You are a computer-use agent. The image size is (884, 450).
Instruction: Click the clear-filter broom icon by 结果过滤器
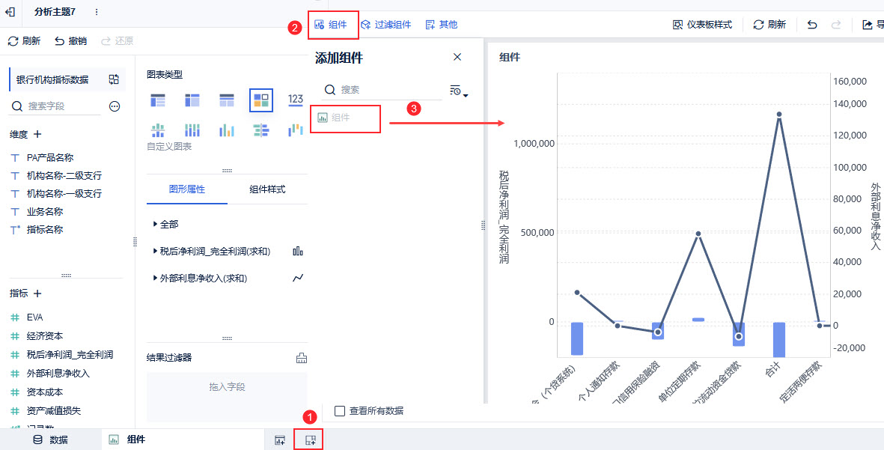coord(302,357)
